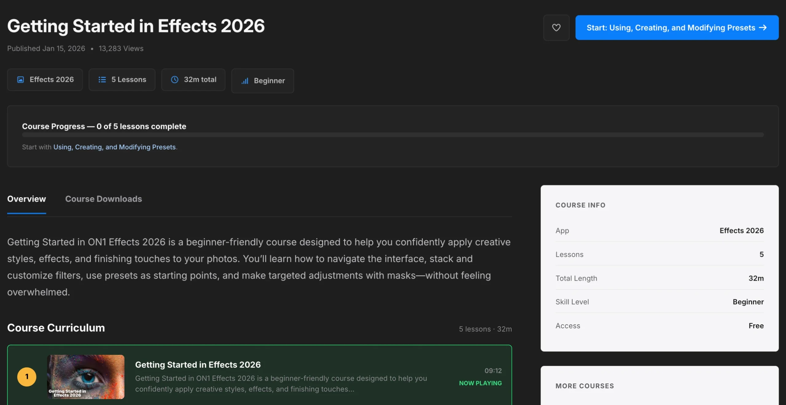Click the App value 'Effects 2026' in Course Info
Screen dimensions: 786x405
[741, 231]
